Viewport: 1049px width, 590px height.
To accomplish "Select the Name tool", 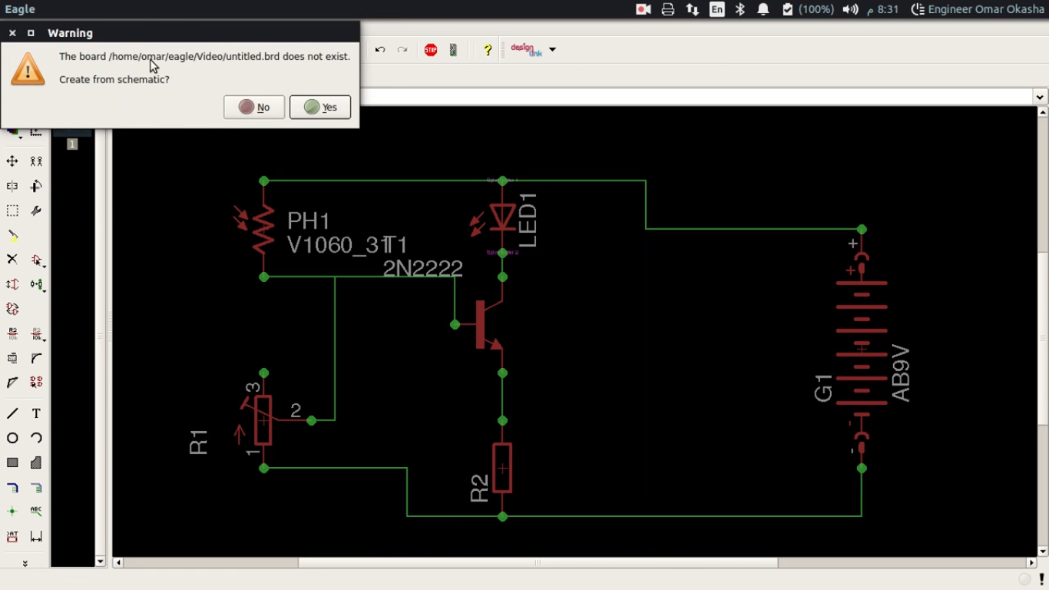I will [x=12, y=333].
